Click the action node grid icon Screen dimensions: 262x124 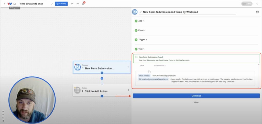pos(77,90)
